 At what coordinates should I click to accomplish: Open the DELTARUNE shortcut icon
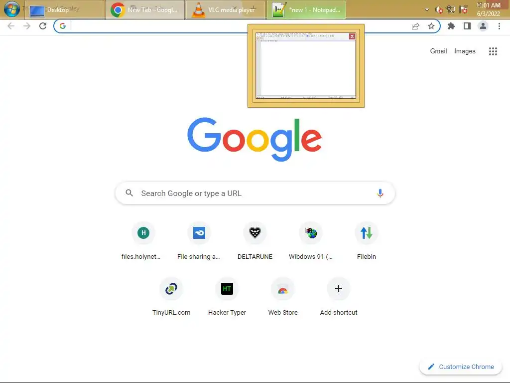click(255, 233)
